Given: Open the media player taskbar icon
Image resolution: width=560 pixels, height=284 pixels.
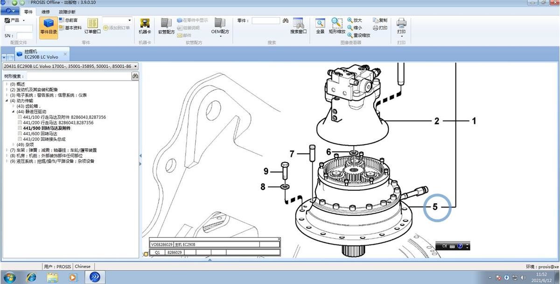Looking at the screenshot, I should (x=73, y=277).
